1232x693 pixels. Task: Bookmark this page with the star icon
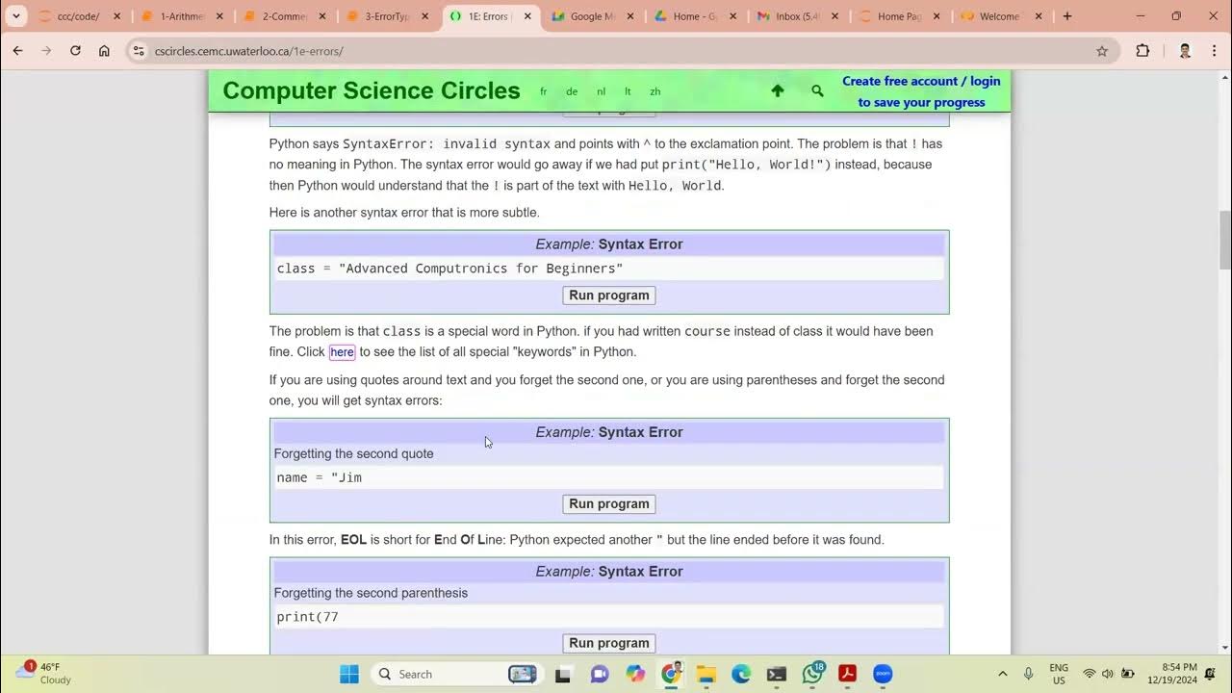[1102, 51]
